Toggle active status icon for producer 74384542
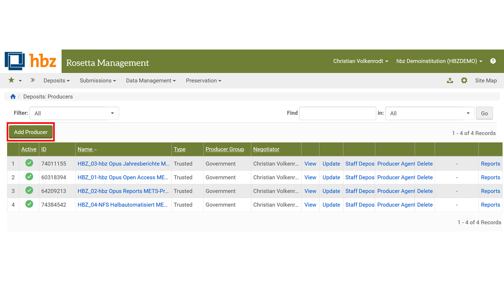The image size is (504, 283). click(29, 204)
